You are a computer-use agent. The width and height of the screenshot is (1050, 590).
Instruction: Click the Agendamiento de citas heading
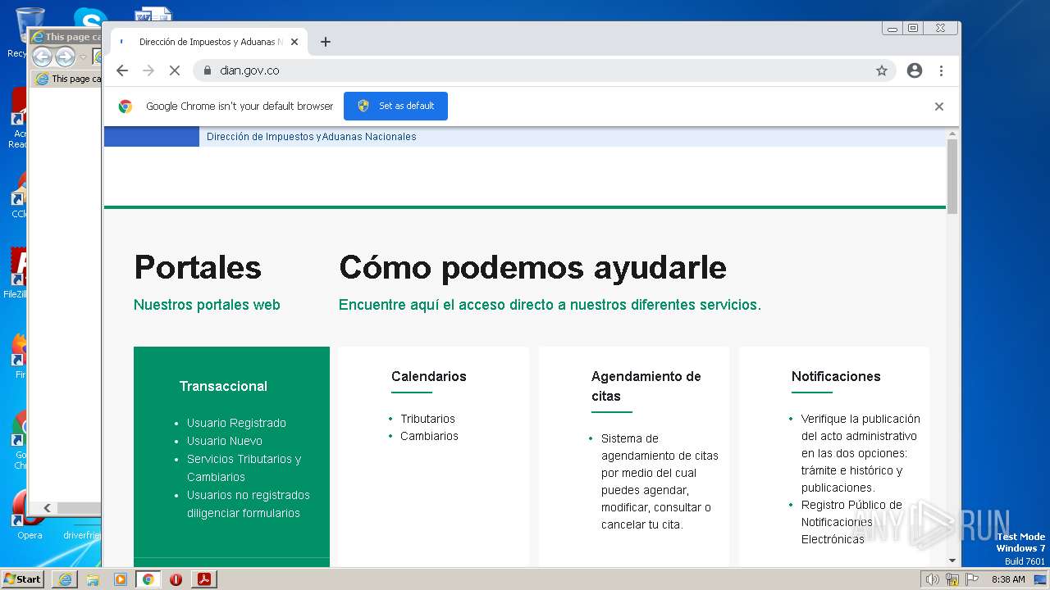[646, 386]
